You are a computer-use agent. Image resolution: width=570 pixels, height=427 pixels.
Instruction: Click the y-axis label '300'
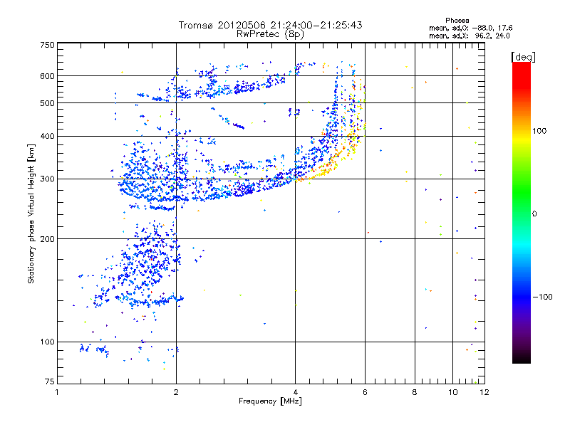[47, 179]
